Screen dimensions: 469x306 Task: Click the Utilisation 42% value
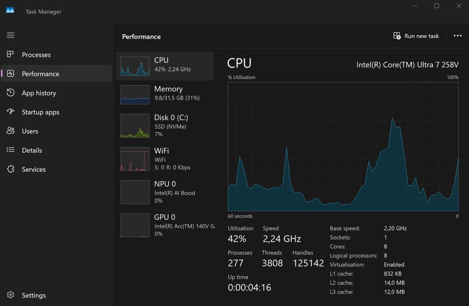(237, 239)
